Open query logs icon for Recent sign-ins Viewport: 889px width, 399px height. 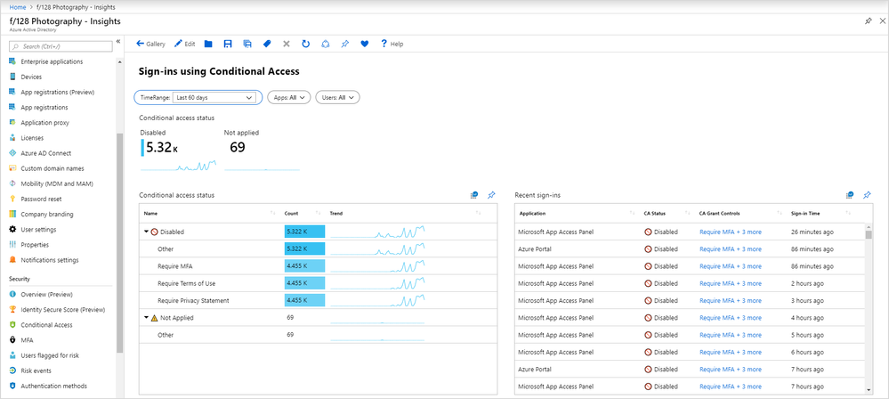pos(849,195)
